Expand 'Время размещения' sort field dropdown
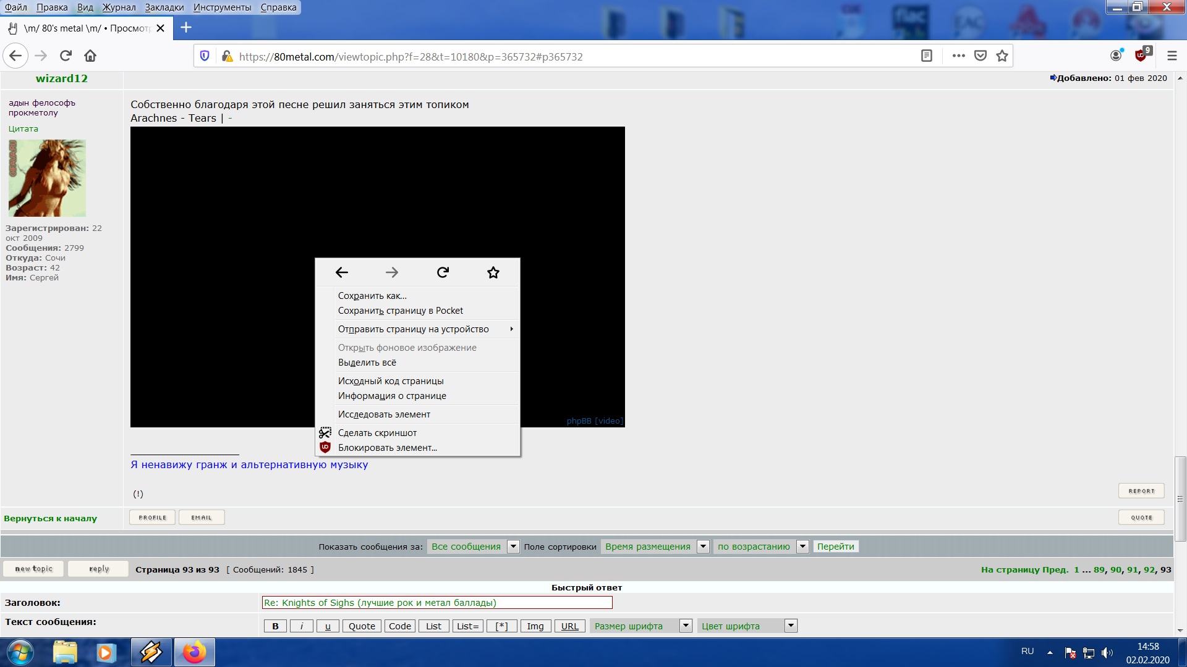1187x667 pixels. click(x=702, y=547)
